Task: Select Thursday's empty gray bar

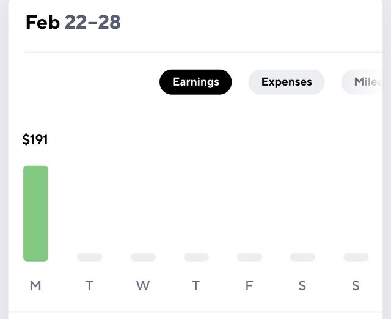Action: click(x=196, y=257)
